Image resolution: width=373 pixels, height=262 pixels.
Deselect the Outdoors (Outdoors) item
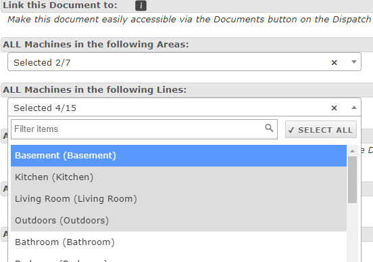tap(178, 221)
